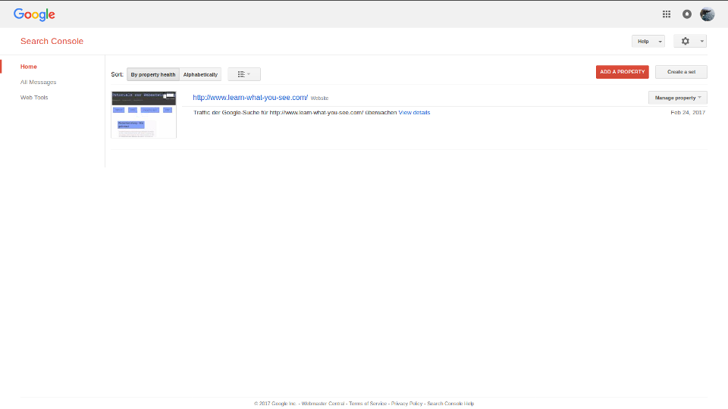Viewport: 728px width, 409px height.
Task: Open the Help button
Action: pyautogui.click(x=643, y=41)
